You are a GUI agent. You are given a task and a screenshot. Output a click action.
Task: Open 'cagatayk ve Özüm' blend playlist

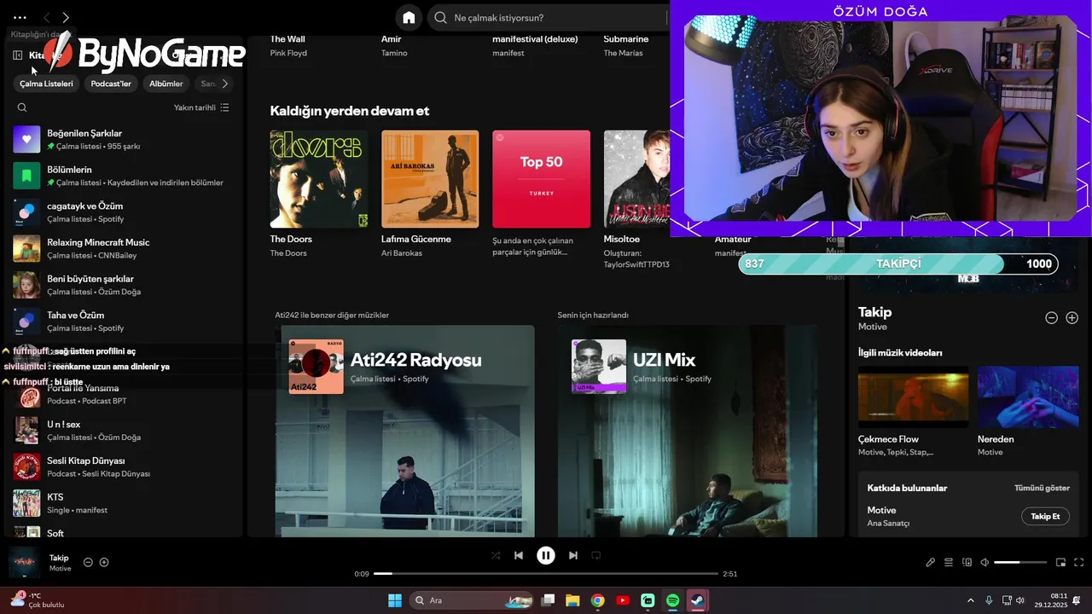click(x=124, y=211)
